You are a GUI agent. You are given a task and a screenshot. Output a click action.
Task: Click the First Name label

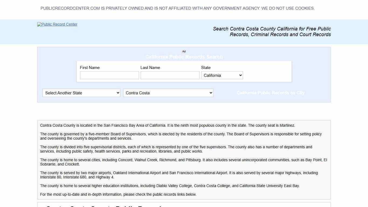[90, 68]
